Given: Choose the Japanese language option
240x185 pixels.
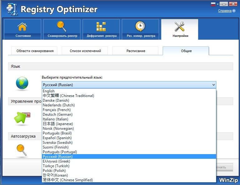Looking at the screenshot, I should [129, 124].
